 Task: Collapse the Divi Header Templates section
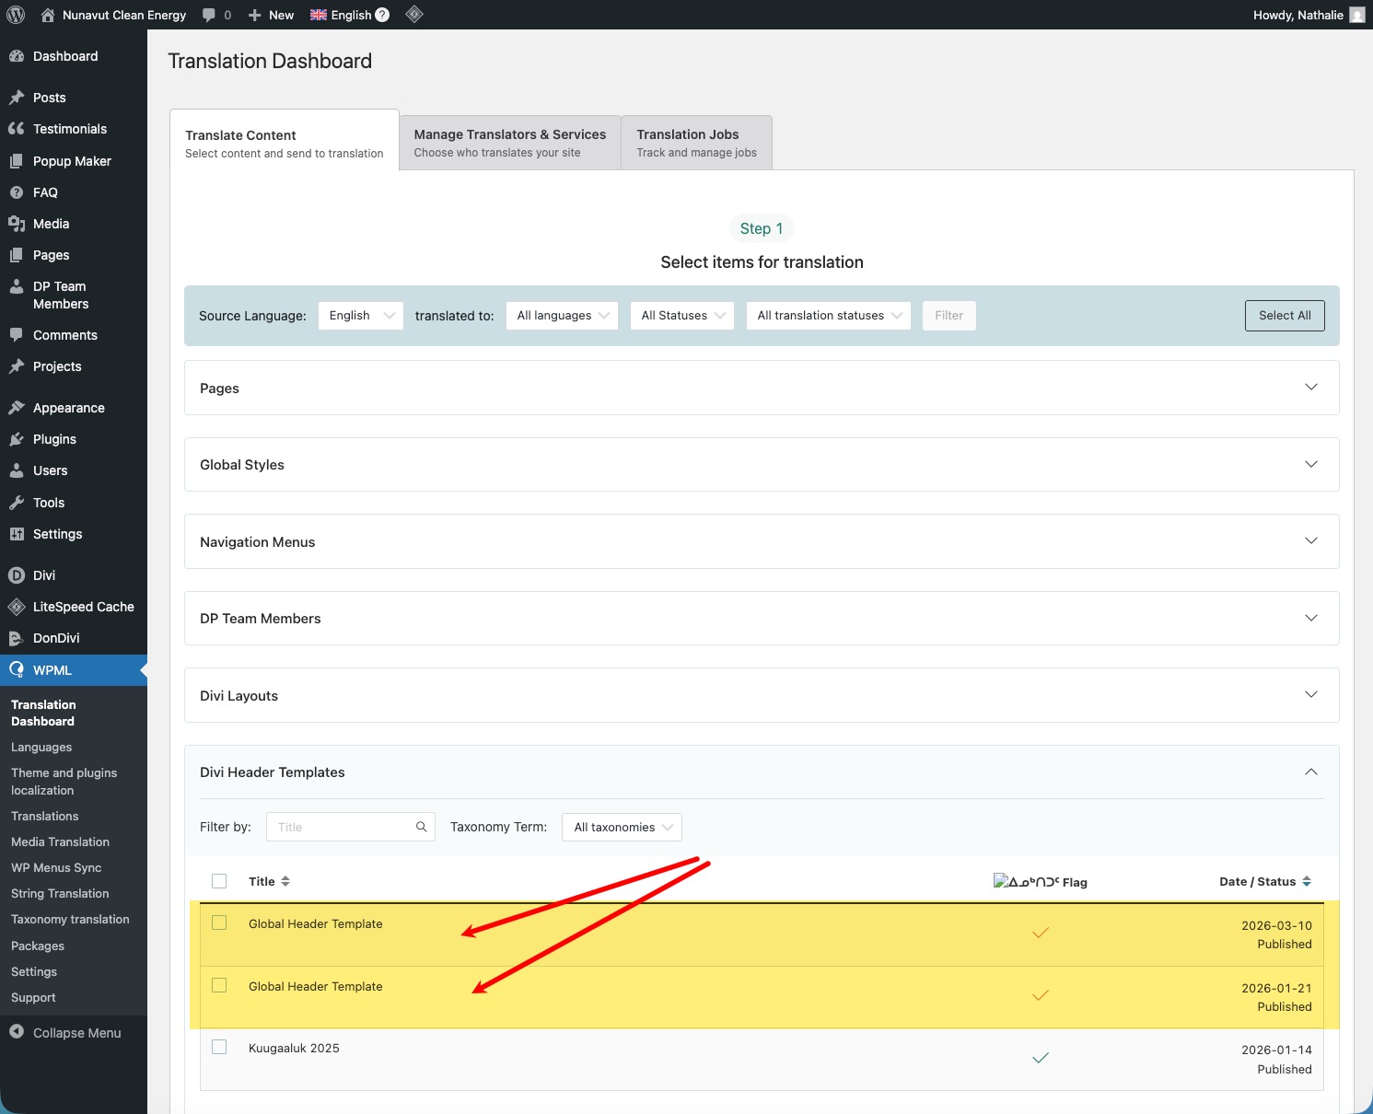click(x=1310, y=772)
